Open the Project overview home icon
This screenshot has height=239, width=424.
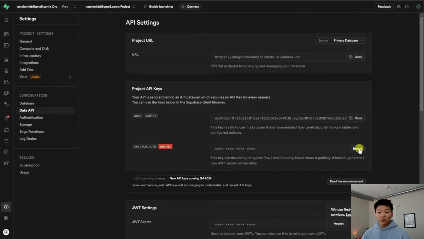pos(6,20)
